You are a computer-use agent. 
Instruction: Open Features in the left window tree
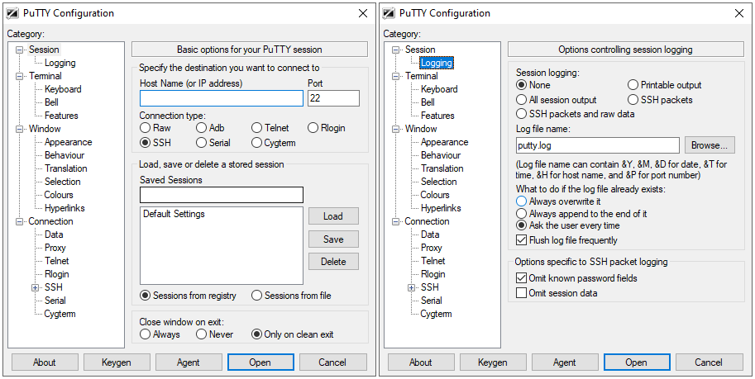click(x=61, y=116)
